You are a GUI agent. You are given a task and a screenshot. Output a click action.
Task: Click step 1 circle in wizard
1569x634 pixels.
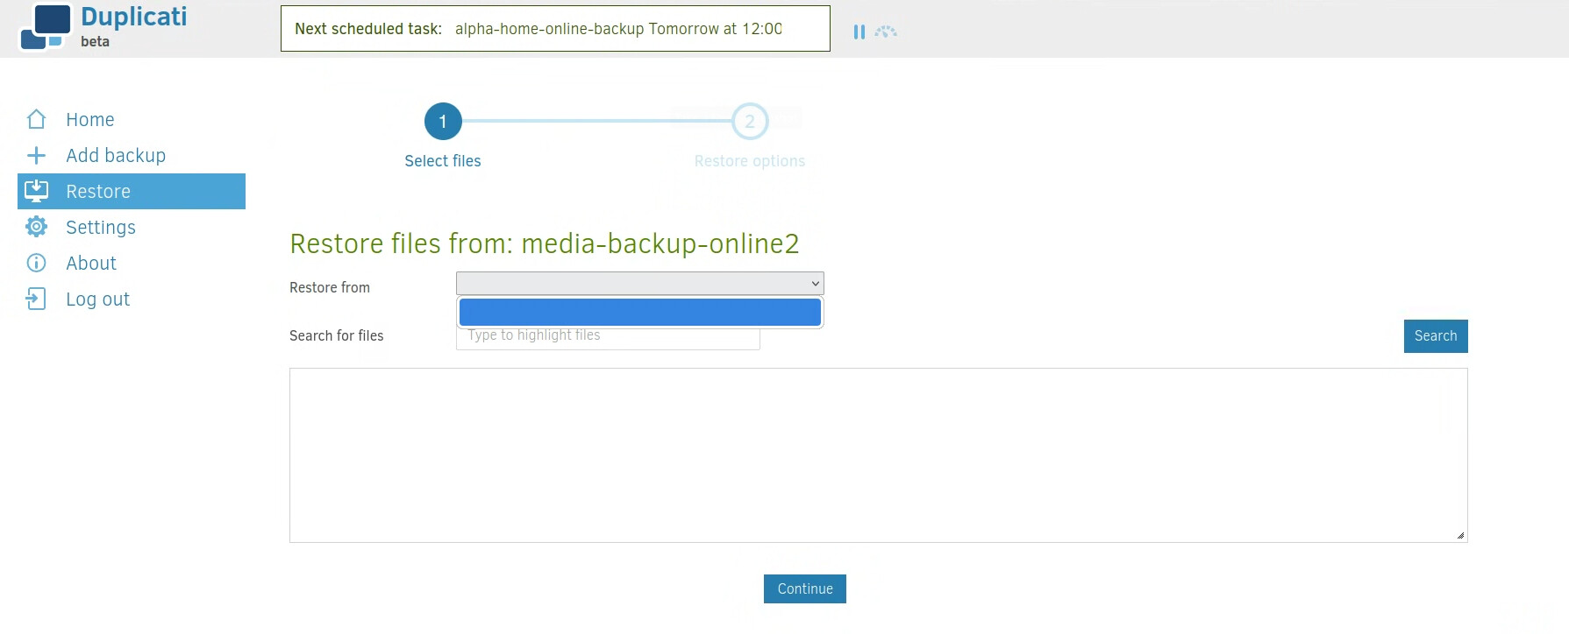(x=443, y=121)
